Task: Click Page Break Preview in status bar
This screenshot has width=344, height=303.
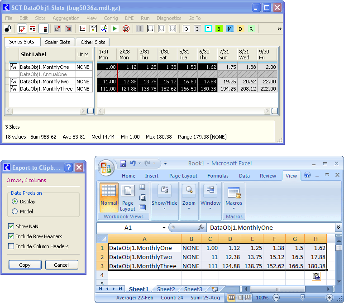Action: [x=248, y=298]
